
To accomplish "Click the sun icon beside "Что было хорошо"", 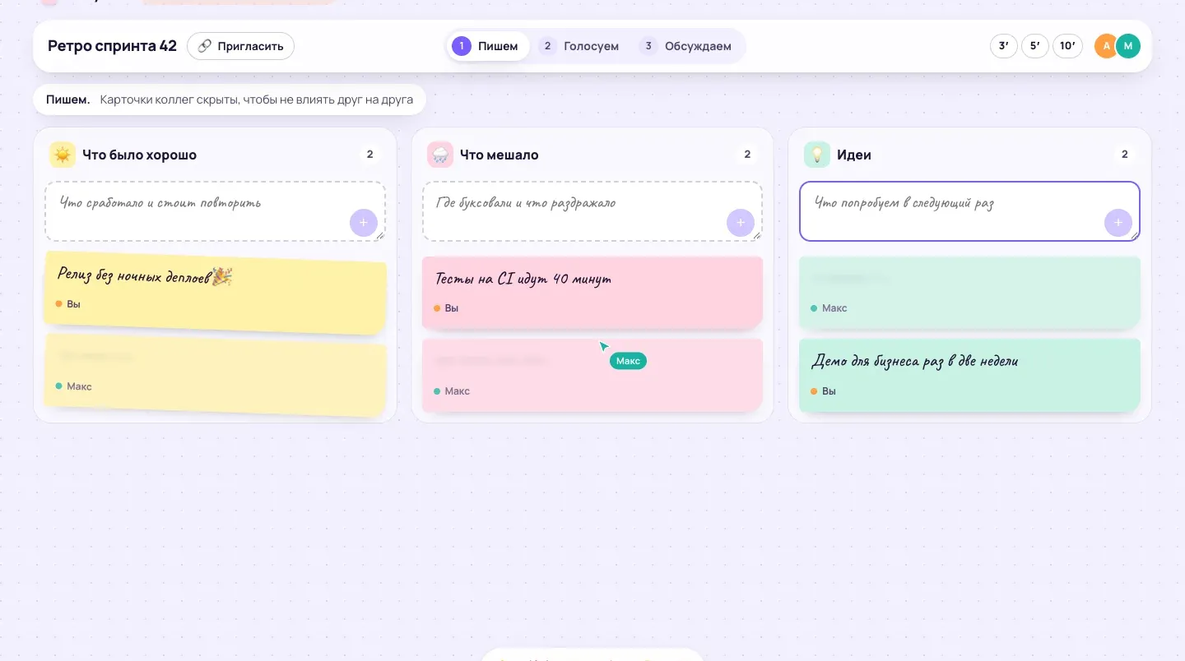I will 63,155.
